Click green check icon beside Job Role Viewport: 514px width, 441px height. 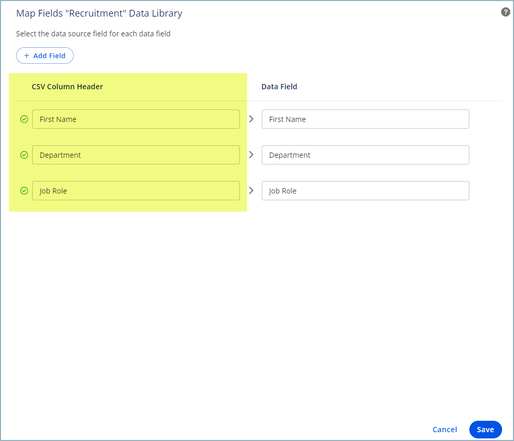(x=24, y=191)
